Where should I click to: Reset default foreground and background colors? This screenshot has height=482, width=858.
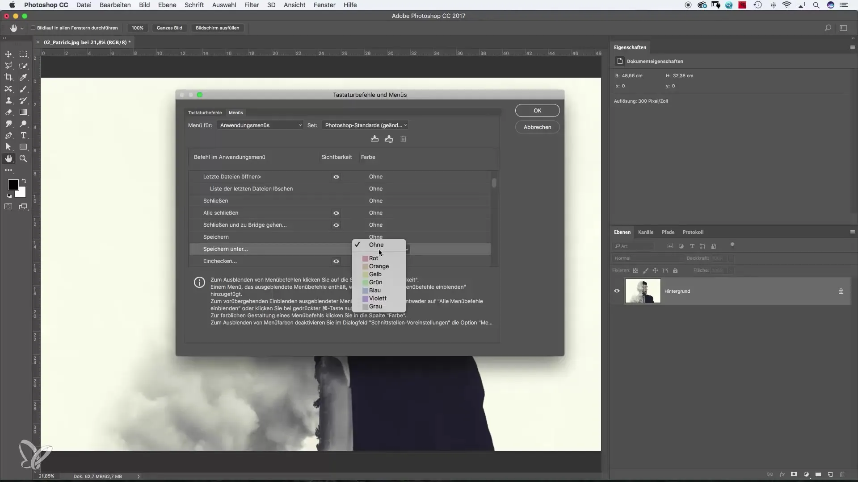click(x=9, y=196)
